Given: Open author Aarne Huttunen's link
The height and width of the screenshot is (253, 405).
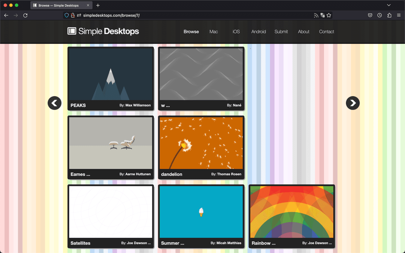Looking at the screenshot, I should (138, 174).
